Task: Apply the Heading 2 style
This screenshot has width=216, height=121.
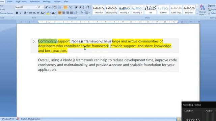Action: point(137,10)
